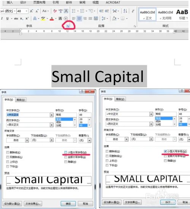Open 着重号 dropdown in the left Font dialog
Viewport: 190px width, 209px height.
point(89,140)
